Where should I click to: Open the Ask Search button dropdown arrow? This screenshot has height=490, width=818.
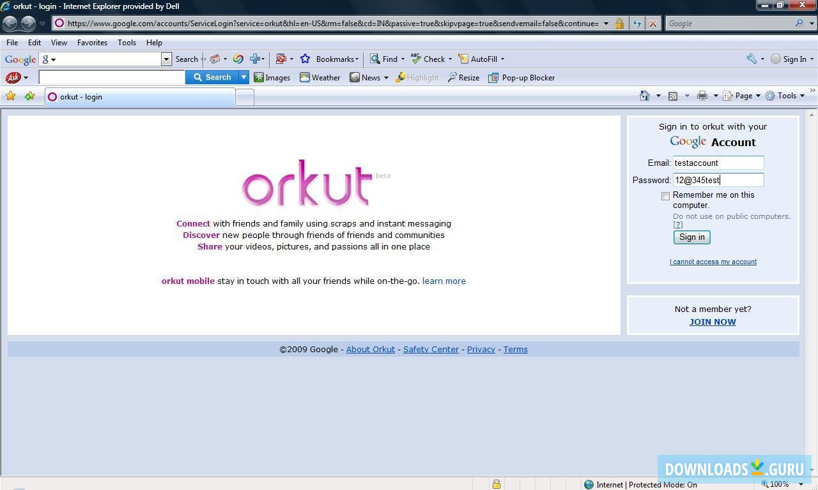[243, 77]
